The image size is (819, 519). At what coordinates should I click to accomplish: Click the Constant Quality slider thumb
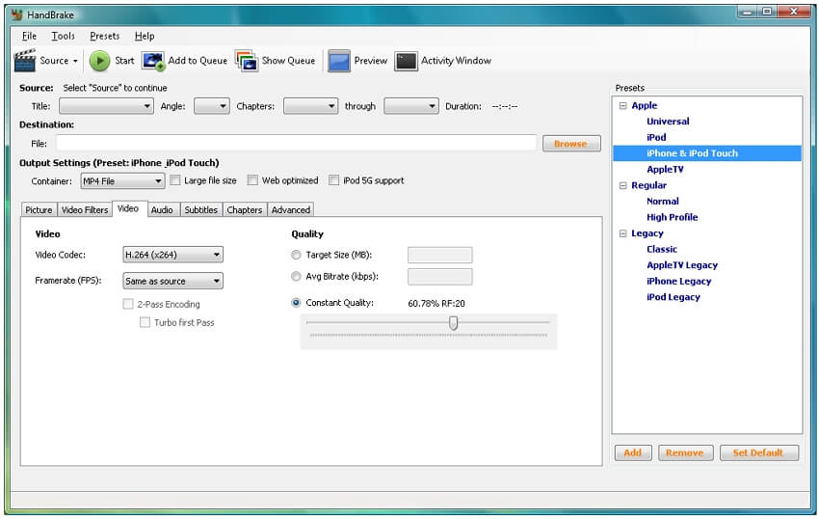pos(454,323)
